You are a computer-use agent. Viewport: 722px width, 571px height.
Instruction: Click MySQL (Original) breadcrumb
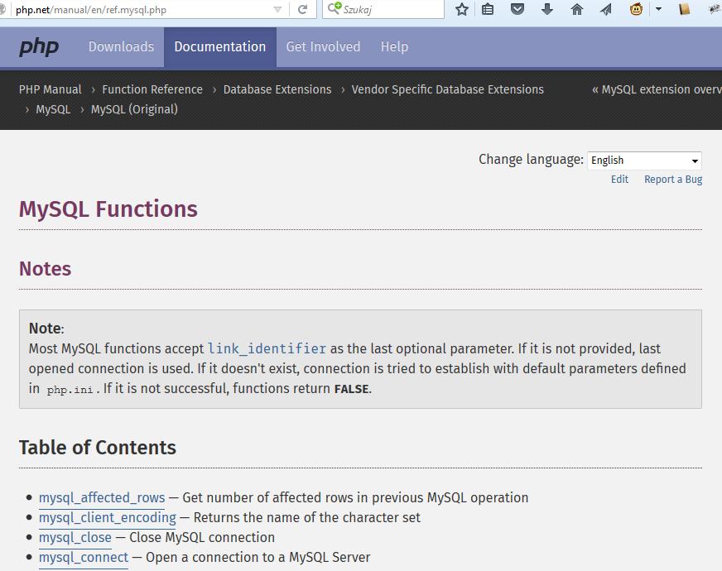coord(134,109)
